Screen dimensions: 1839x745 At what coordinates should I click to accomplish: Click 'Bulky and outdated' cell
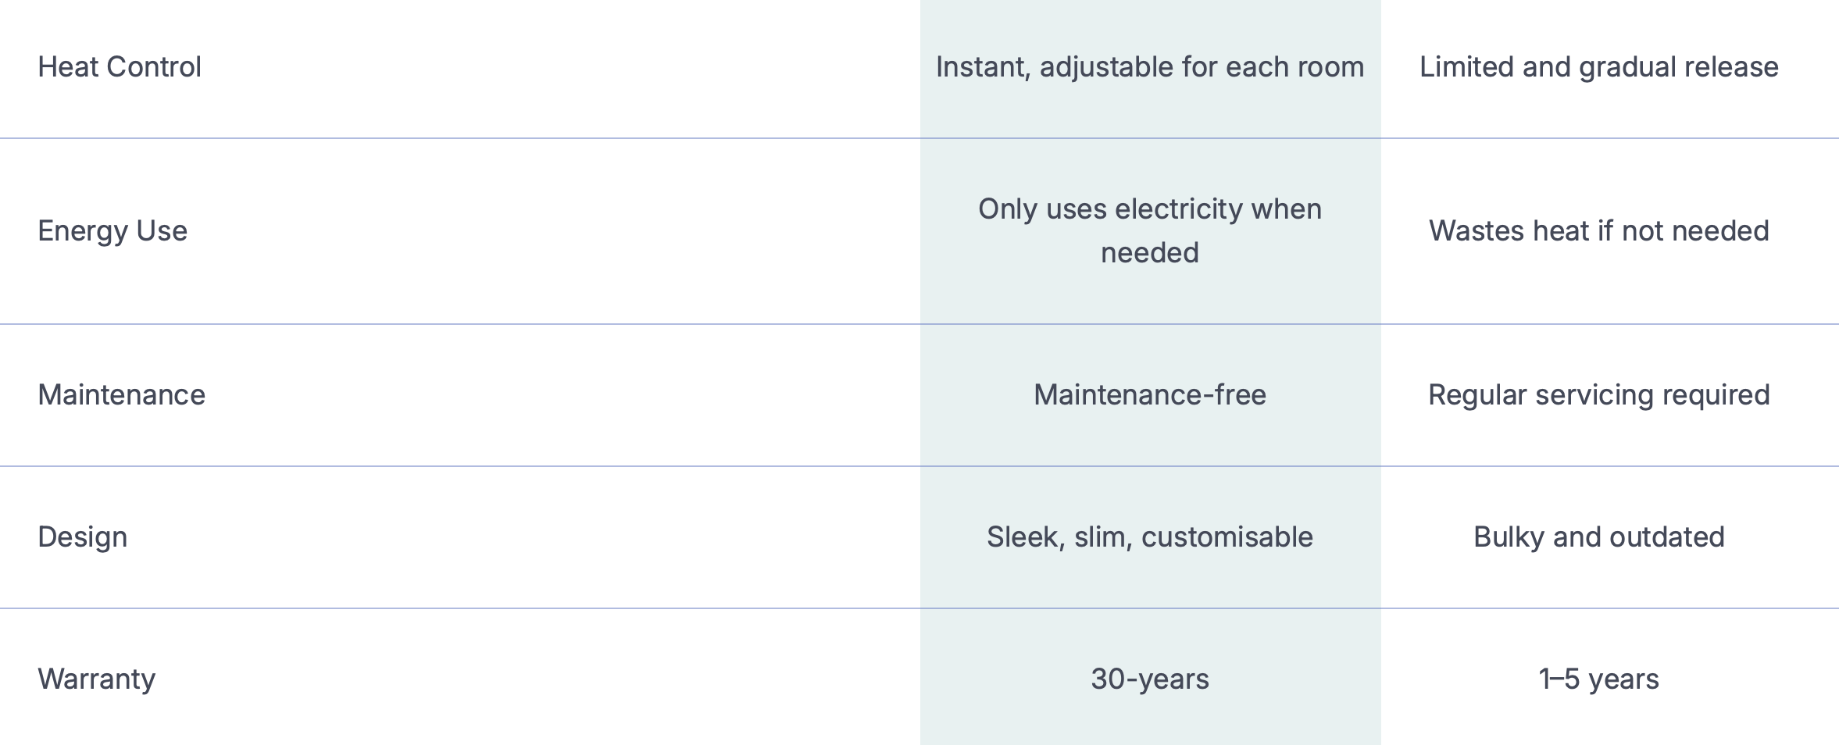(1598, 537)
